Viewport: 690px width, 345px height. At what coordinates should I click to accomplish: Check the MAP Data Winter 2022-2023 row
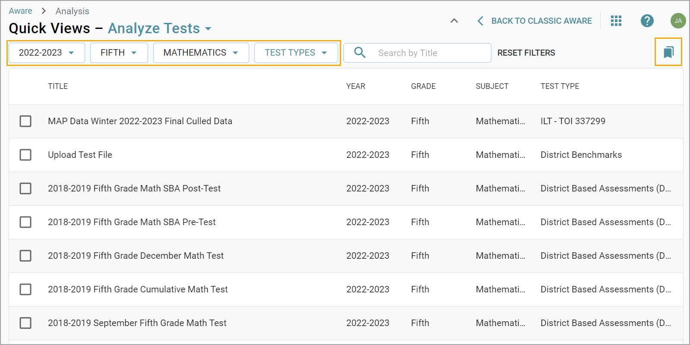[25, 121]
